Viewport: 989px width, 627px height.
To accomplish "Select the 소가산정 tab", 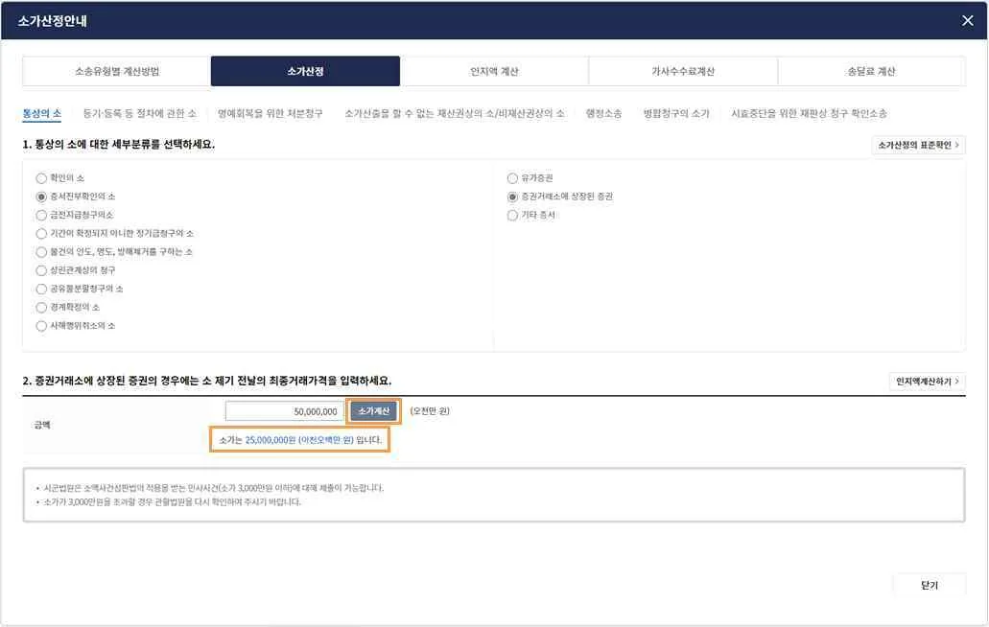I will 305,71.
